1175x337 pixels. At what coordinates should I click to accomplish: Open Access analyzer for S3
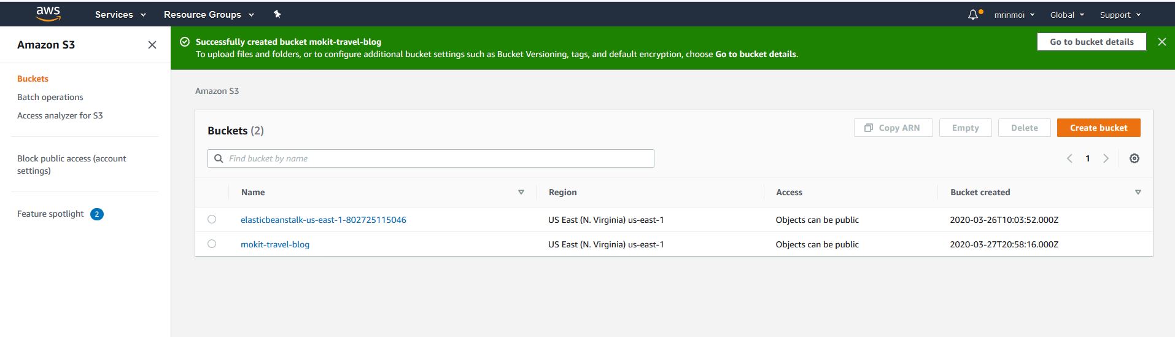[x=60, y=115]
